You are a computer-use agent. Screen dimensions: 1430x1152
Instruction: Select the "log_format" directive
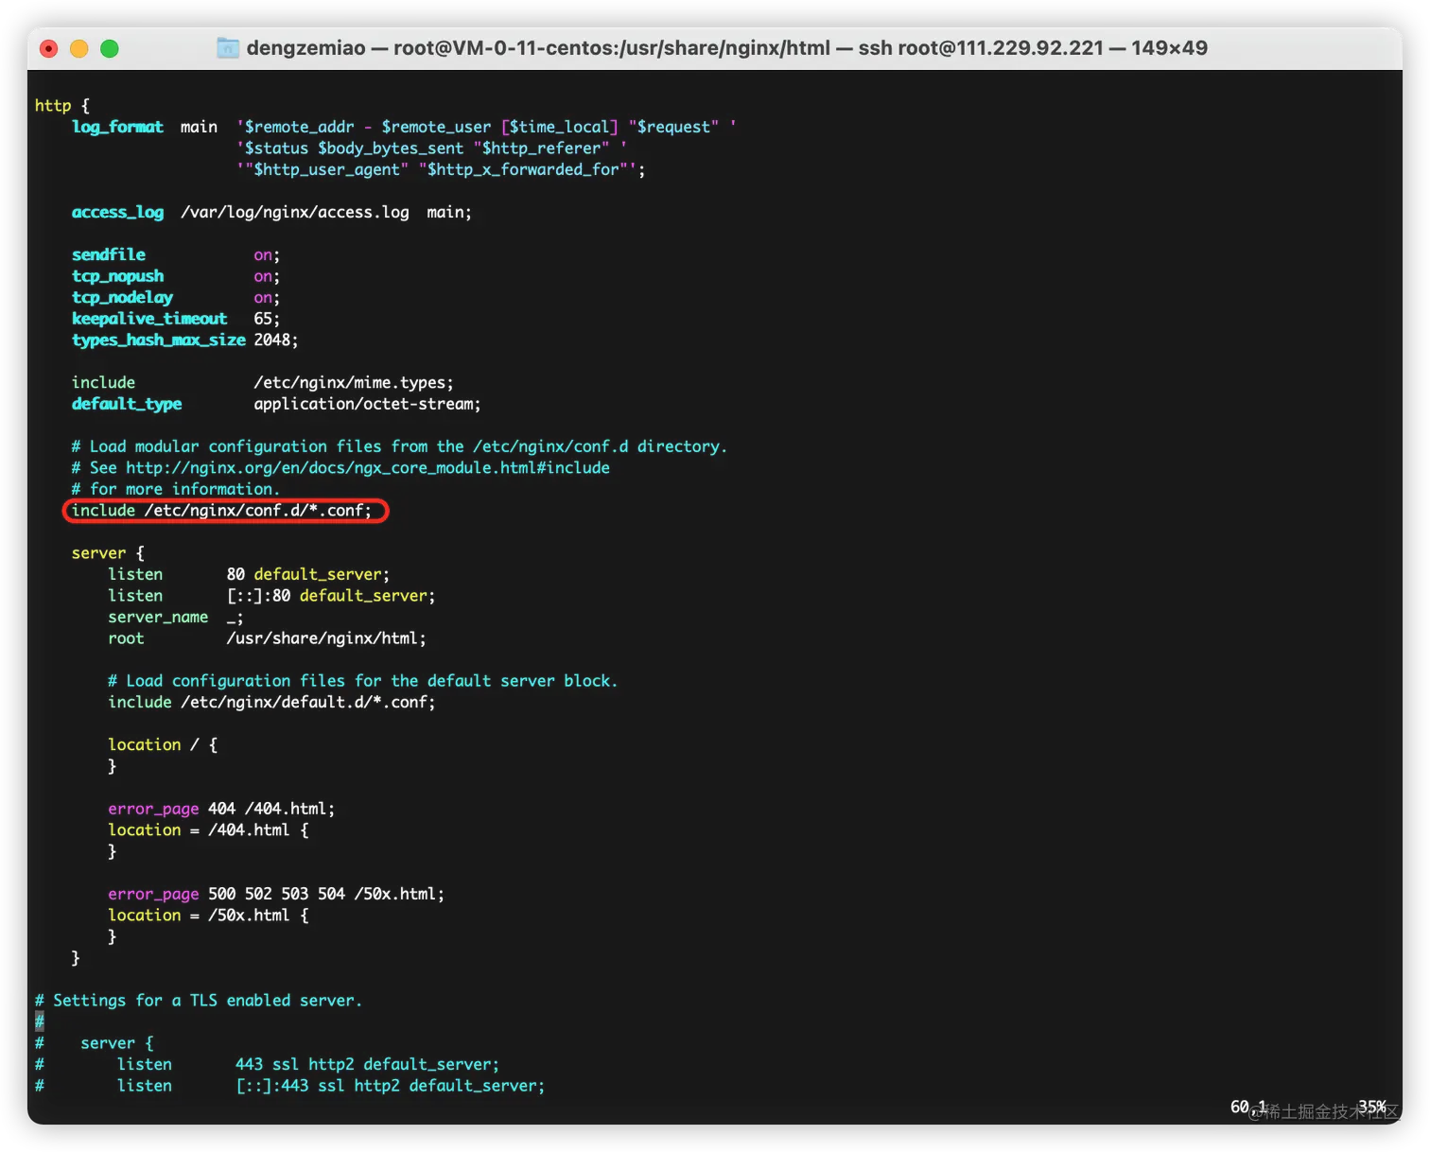click(x=117, y=127)
